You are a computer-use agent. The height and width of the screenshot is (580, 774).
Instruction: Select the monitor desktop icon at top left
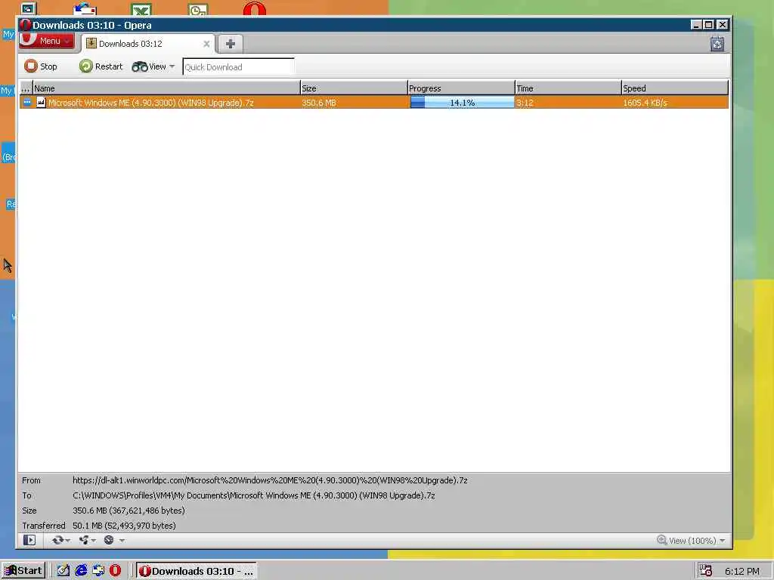pos(28,9)
